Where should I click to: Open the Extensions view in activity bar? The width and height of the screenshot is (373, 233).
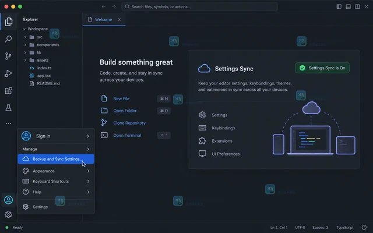(9, 91)
